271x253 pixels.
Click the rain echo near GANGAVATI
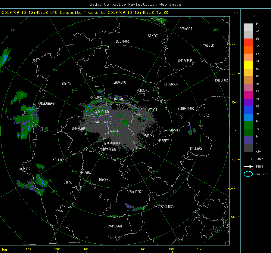click(x=192, y=131)
